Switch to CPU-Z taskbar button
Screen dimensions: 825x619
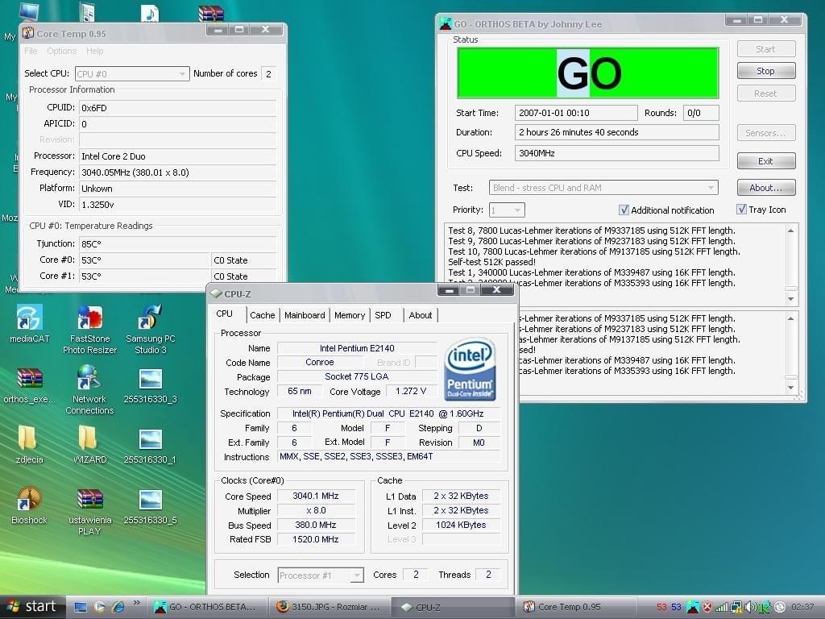[453, 608]
